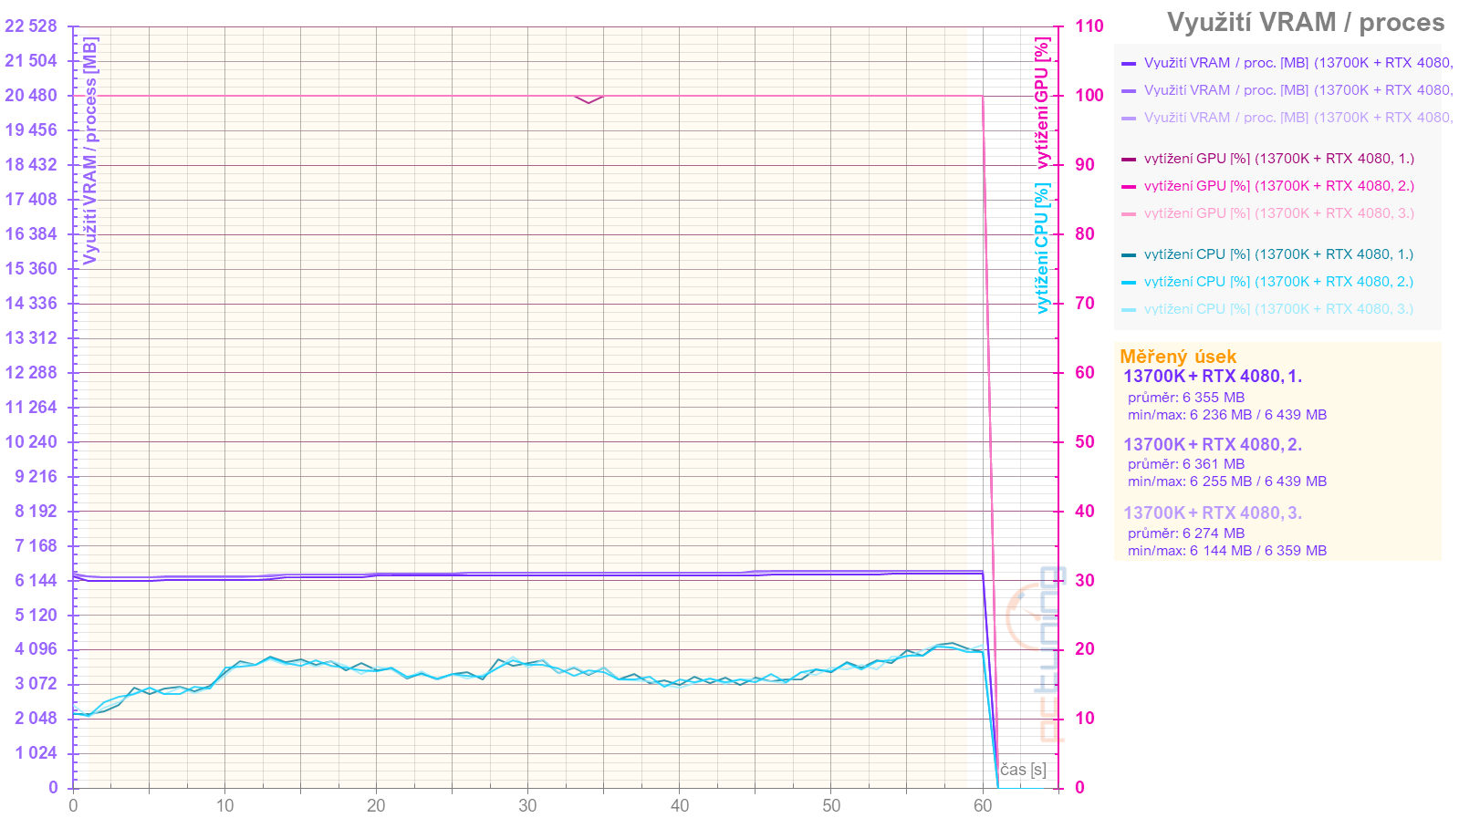Click left axis value '22 528'

(x=31, y=26)
